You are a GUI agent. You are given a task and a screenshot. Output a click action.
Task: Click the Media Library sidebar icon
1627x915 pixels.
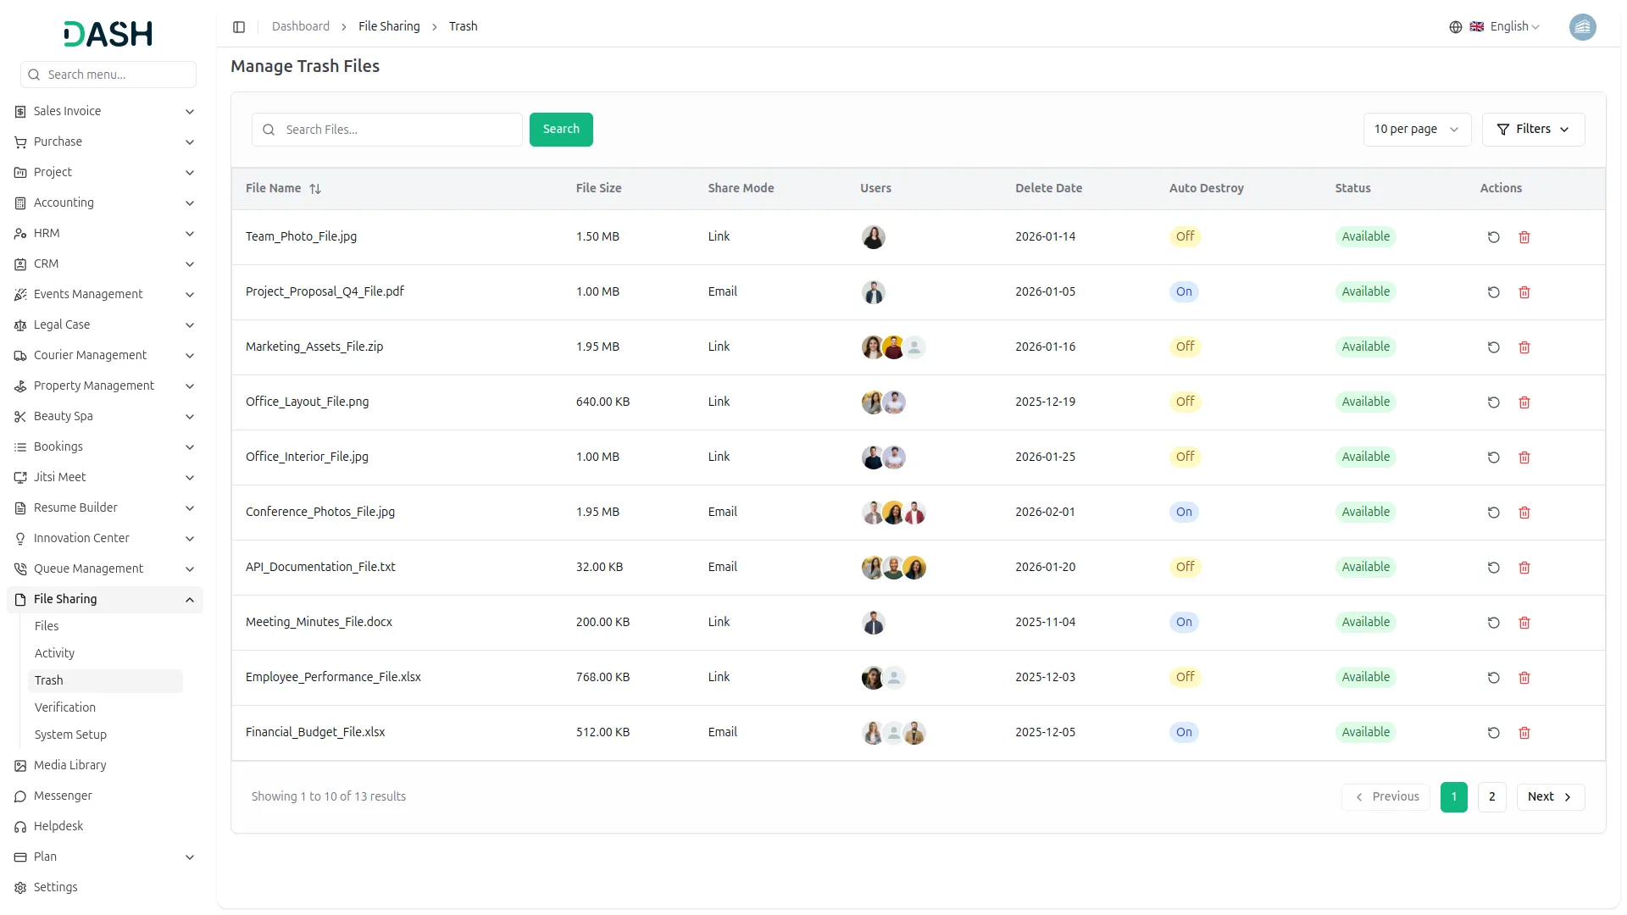[x=19, y=765]
